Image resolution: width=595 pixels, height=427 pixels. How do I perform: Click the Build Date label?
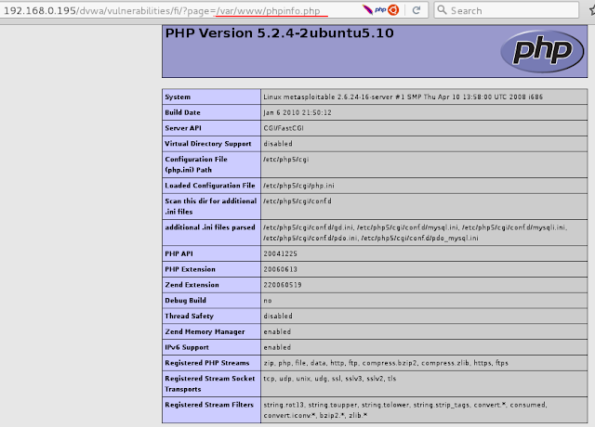[x=182, y=112]
